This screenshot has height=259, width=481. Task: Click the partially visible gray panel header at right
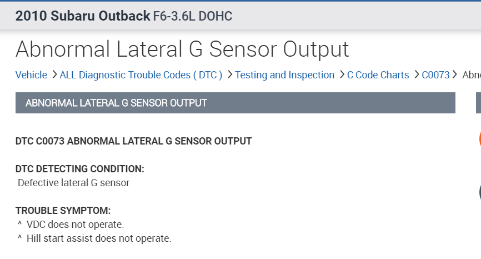point(478,103)
